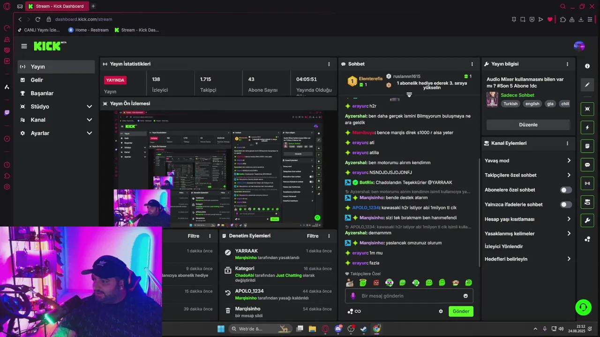The width and height of the screenshot is (600, 337).
Task: Open Kanal Eylemleri three-dot menu
Action: click(x=567, y=143)
